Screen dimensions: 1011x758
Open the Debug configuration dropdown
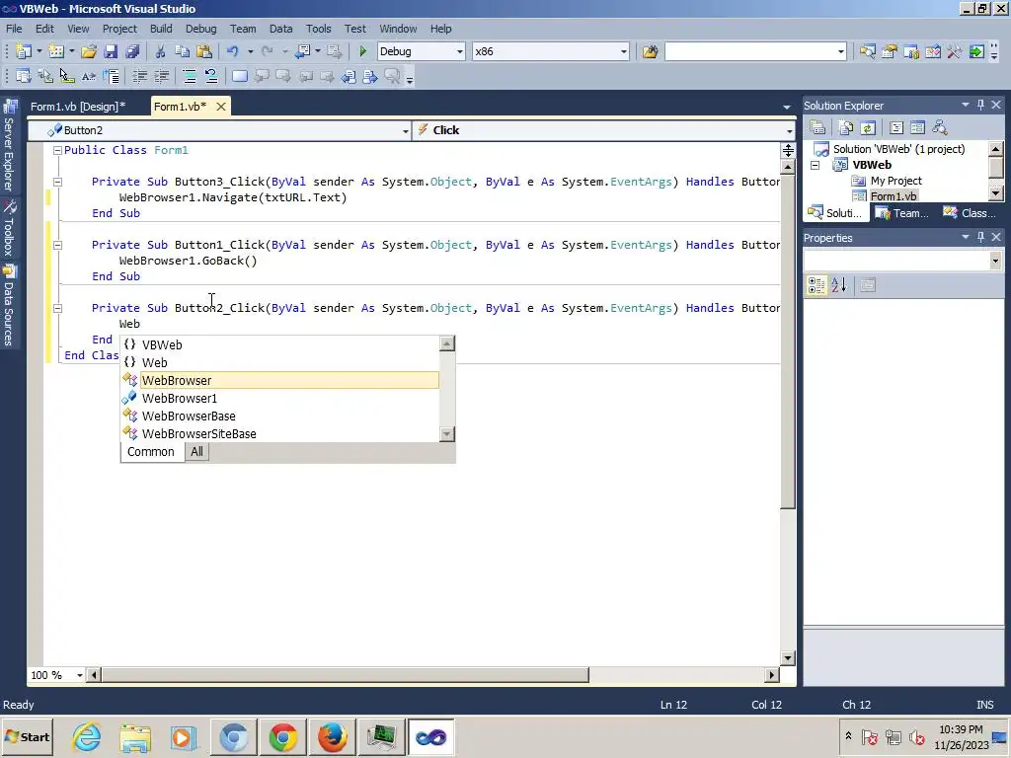pyautogui.click(x=460, y=51)
